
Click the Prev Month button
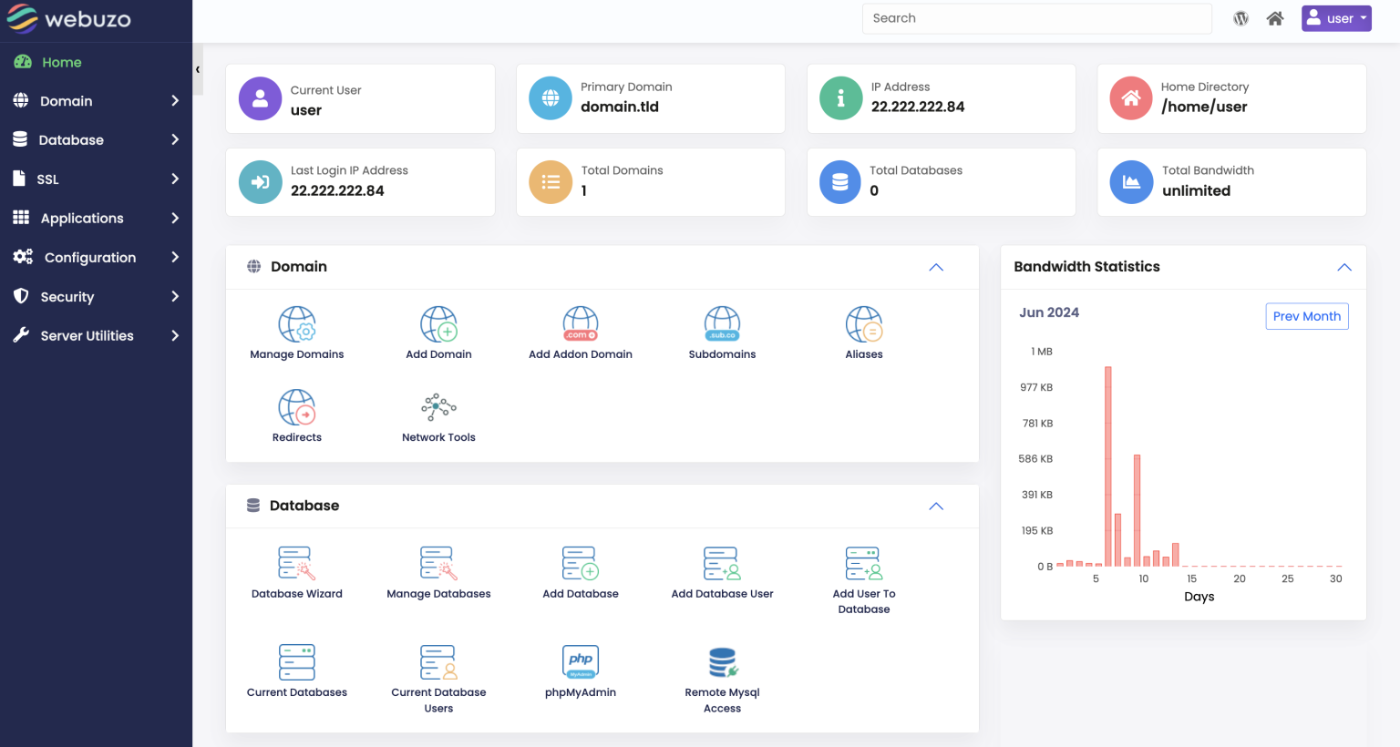coord(1306,316)
